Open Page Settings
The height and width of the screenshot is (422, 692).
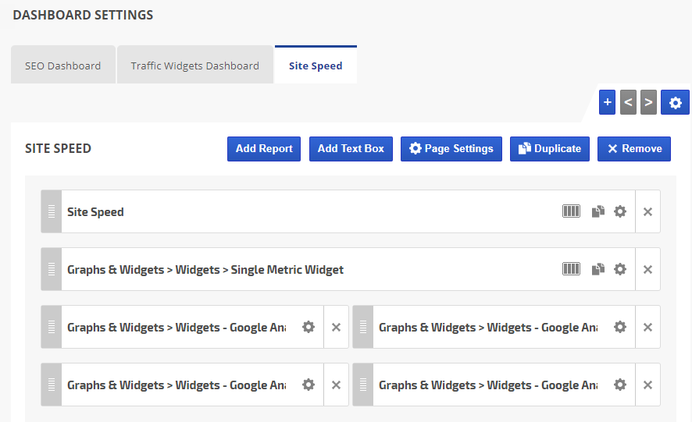(x=451, y=148)
